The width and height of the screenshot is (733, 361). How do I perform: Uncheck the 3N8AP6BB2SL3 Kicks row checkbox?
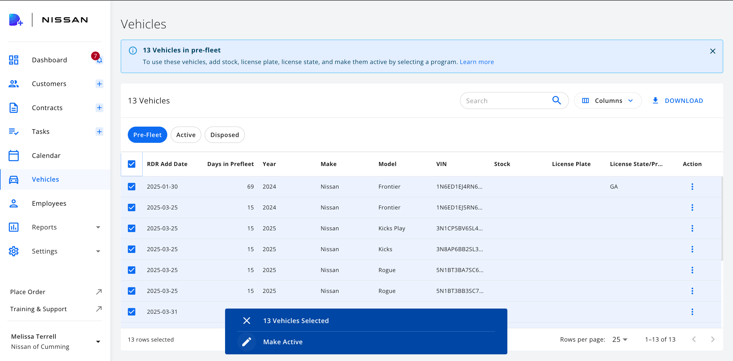pyautogui.click(x=132, y=249)
